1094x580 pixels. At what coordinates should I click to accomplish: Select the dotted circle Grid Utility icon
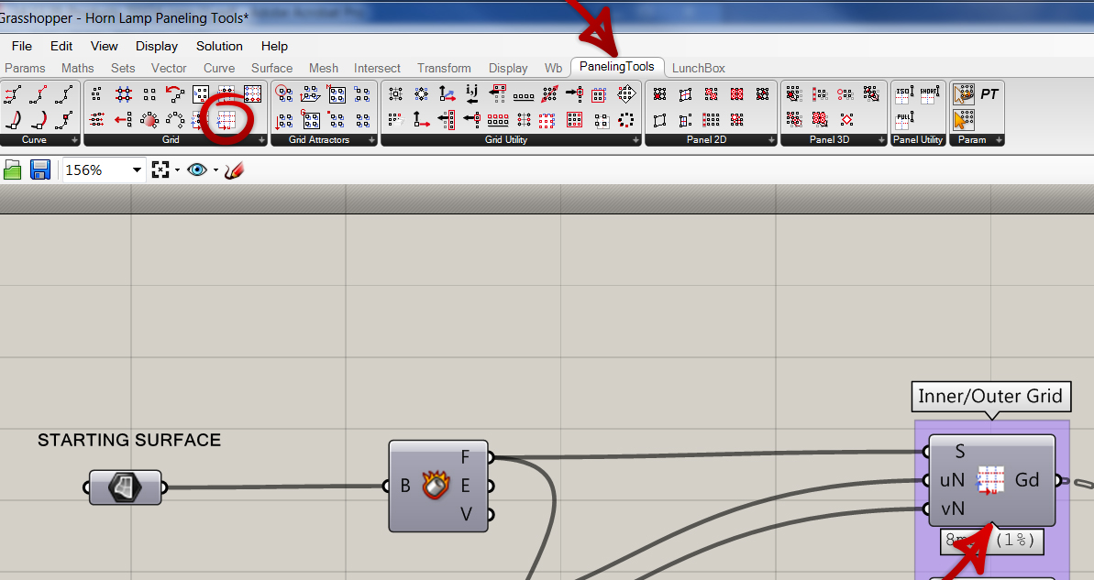[x=625, y=120]
